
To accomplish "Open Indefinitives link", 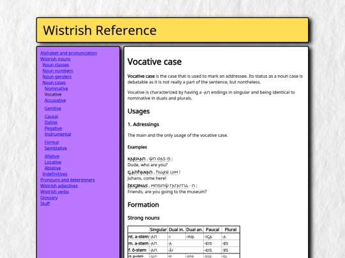I will tap(55, 174).
